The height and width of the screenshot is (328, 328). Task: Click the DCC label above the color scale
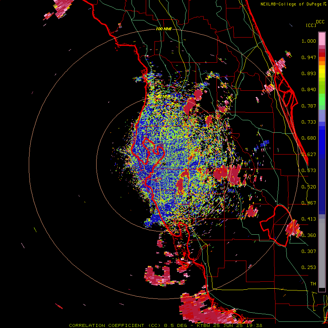point(320,22)
